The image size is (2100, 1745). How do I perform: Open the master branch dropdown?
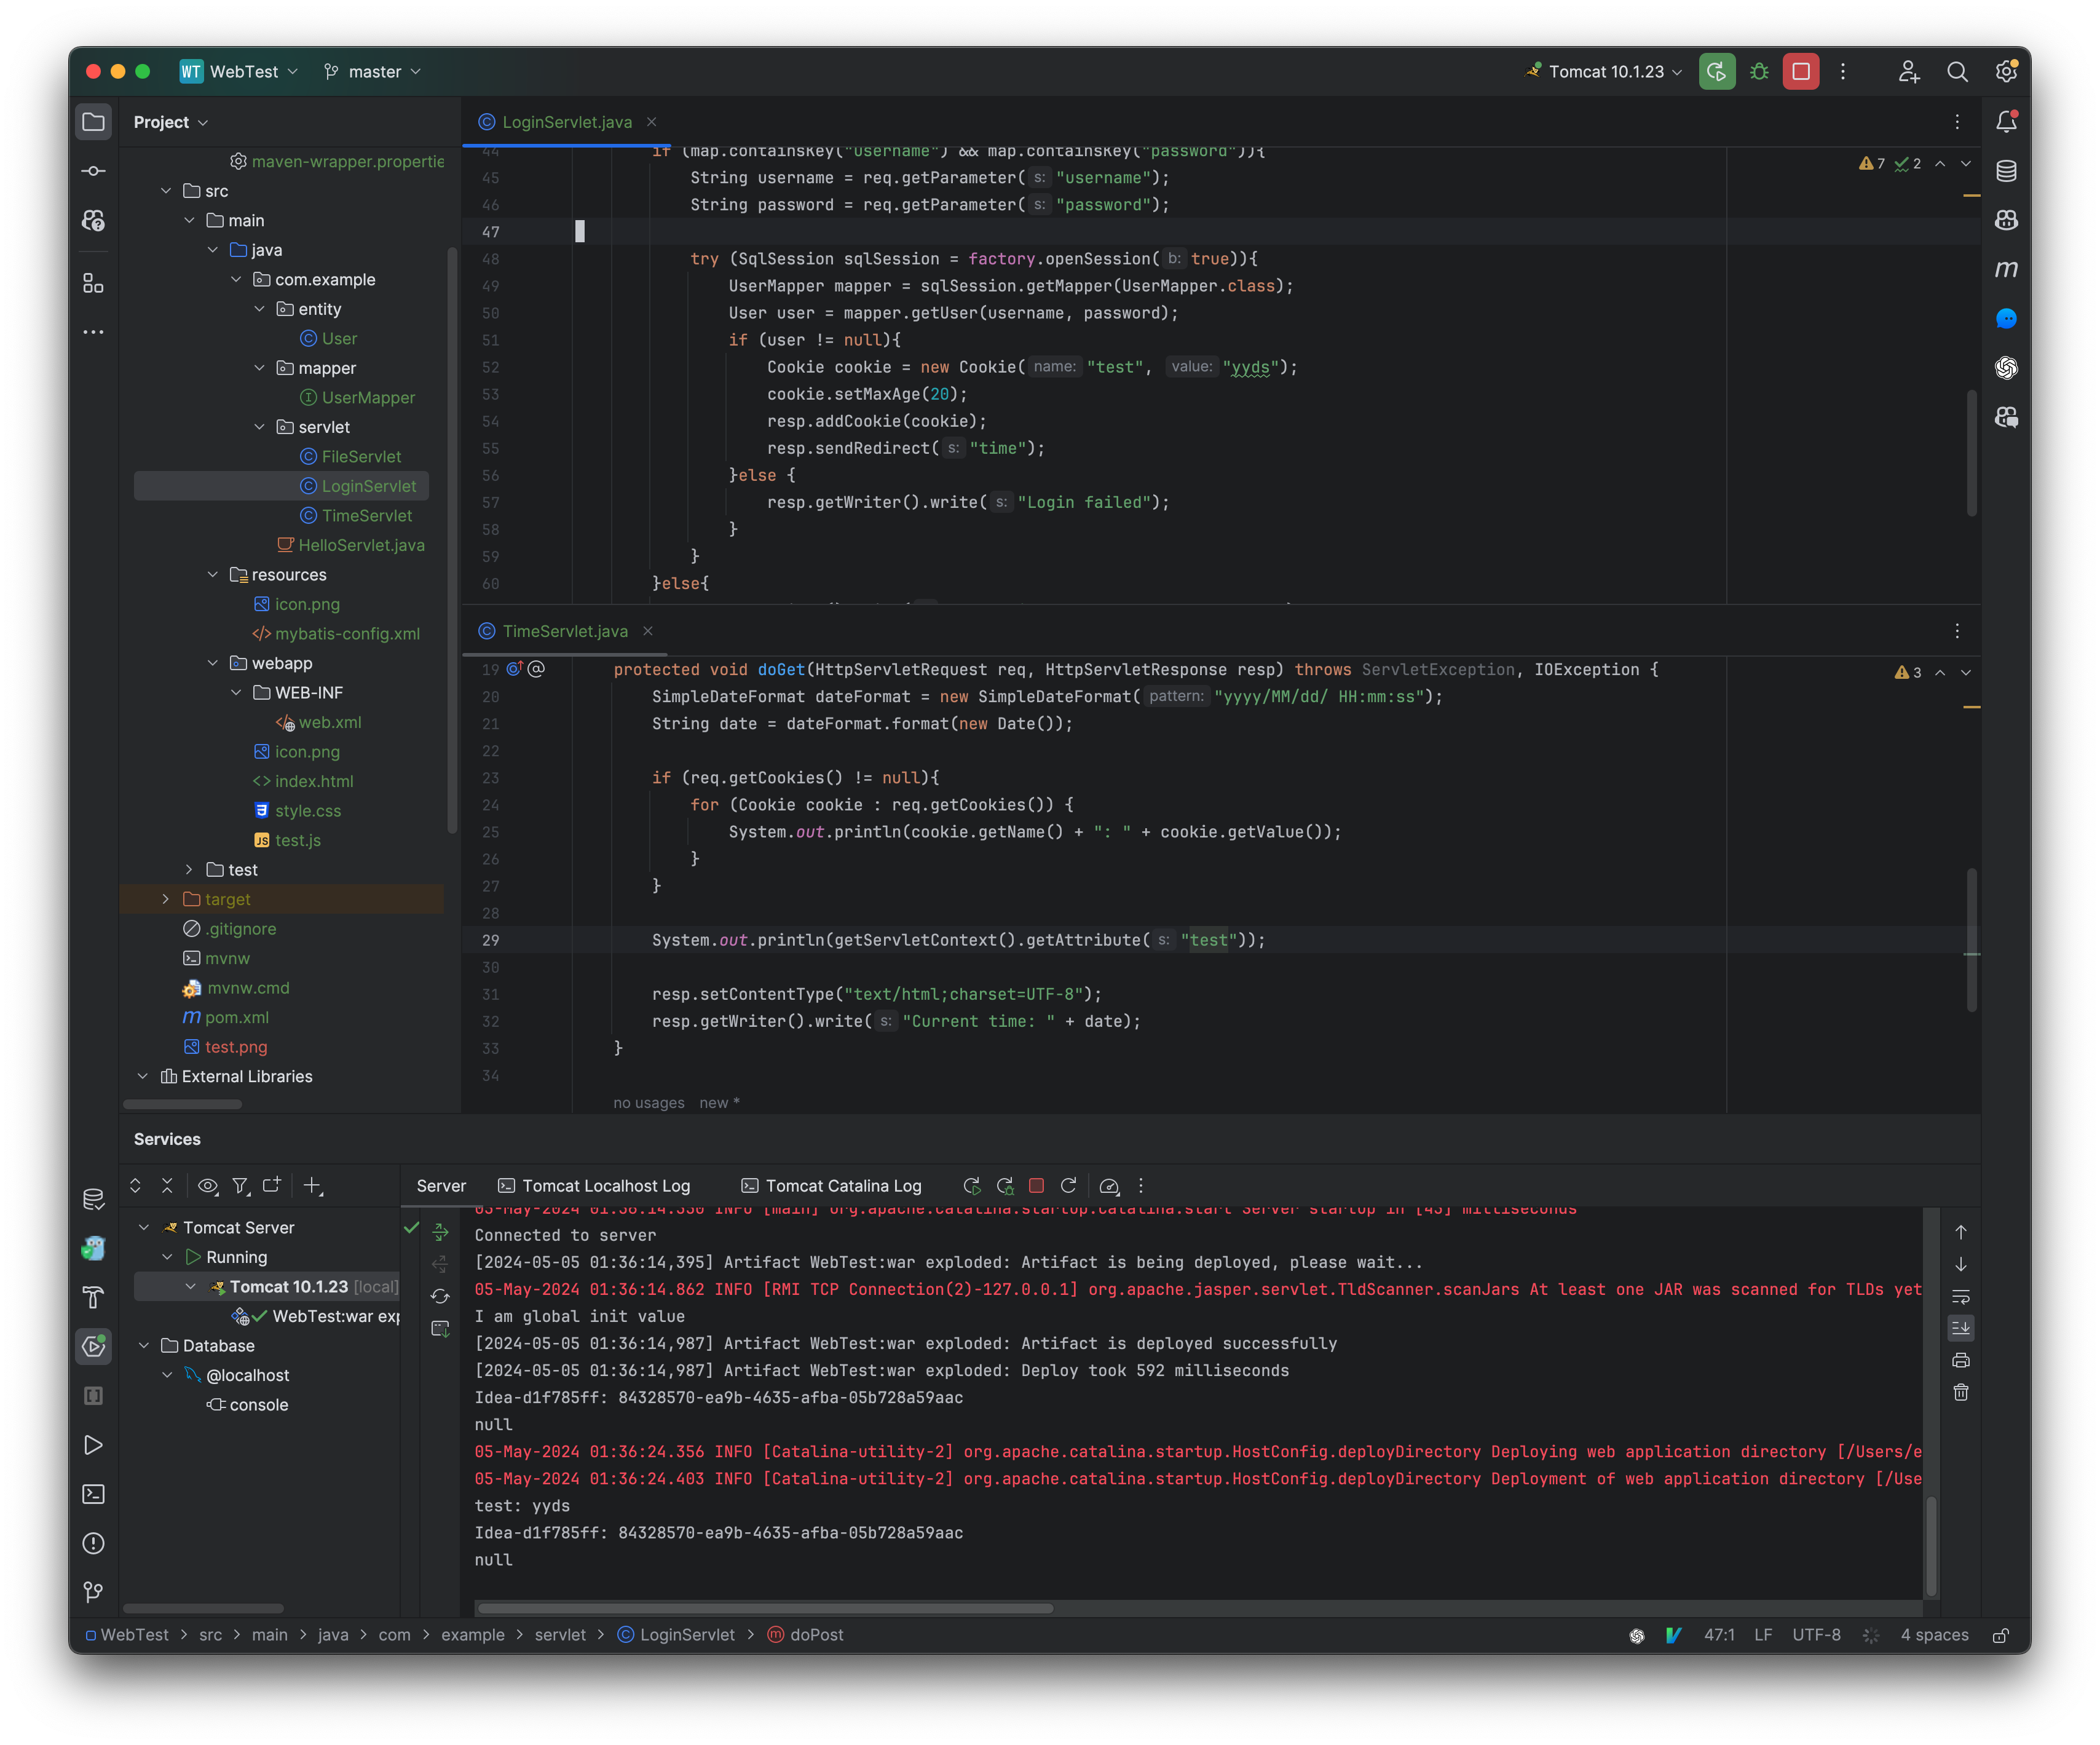pos(371,71)
